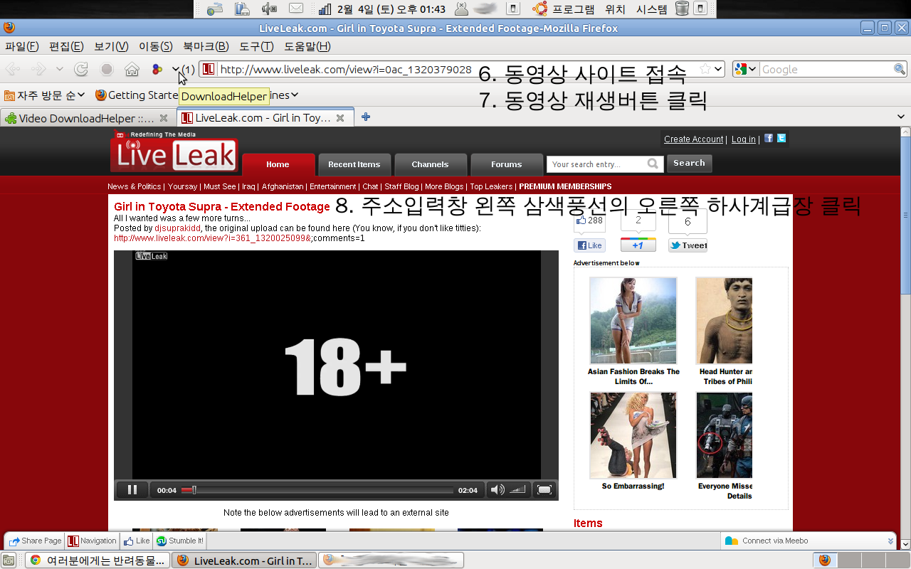911x569 pixels.
Task: Open the News & Politics category link
Action: [135, 186]
